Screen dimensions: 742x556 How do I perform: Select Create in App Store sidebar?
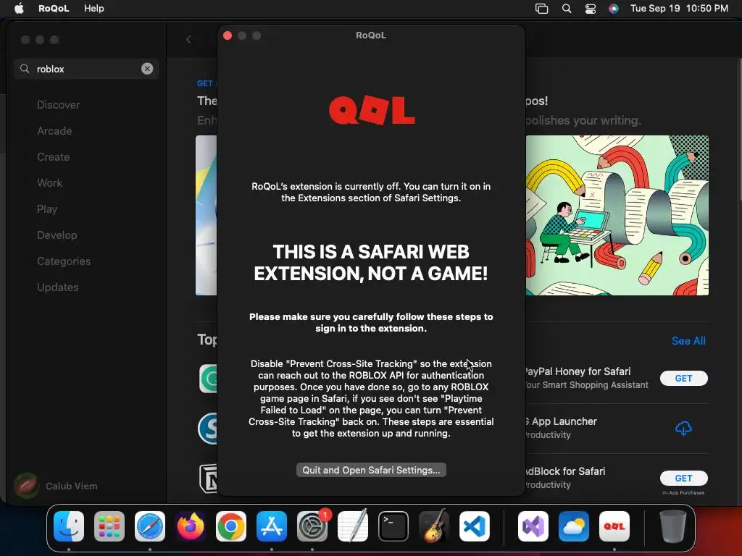(53, 157)
